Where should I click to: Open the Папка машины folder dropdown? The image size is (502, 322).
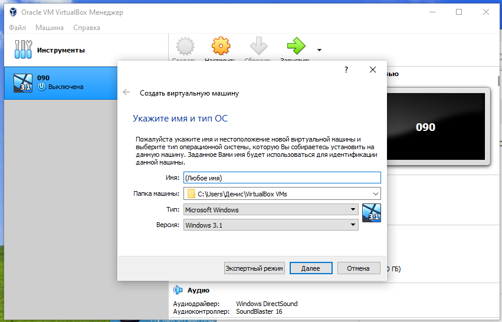(376, 193)
